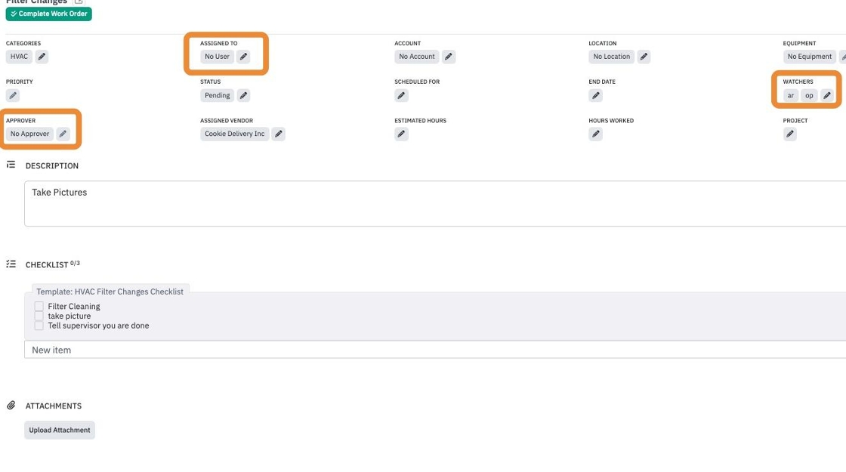Tick Tell supervisor you are done checkbox

coord(39,325)
